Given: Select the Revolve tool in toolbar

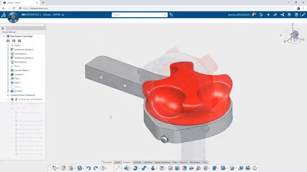Looking at the screenshot, I should click(x=135, y=168).
